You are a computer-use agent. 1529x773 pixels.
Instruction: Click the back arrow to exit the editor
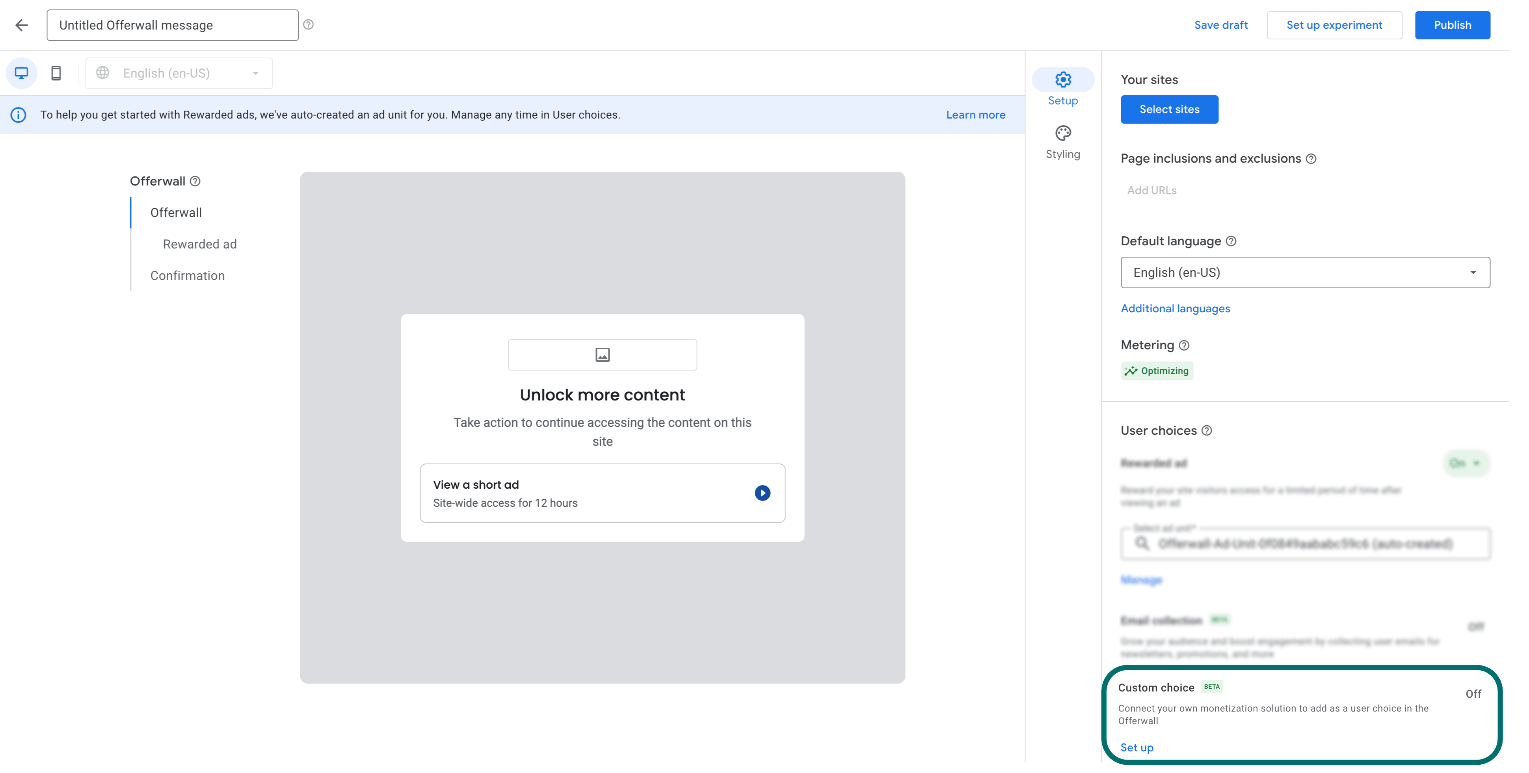point(22,25)
